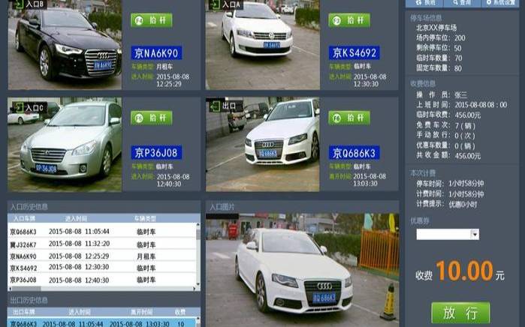Click 抬杆 for plate 京KS4692

click(348, 20)
